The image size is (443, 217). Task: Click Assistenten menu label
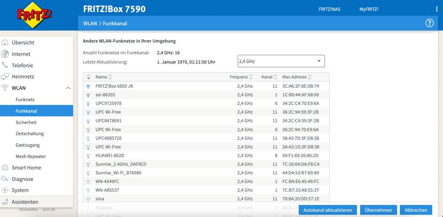(x=25, y=201)
